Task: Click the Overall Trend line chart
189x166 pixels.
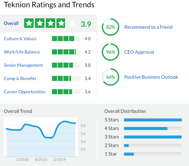Action: 41,137
